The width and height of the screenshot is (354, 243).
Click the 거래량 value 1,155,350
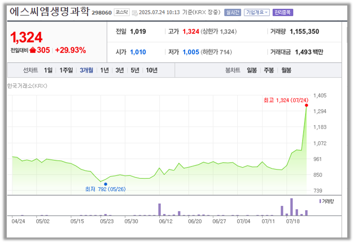(304, 31)
